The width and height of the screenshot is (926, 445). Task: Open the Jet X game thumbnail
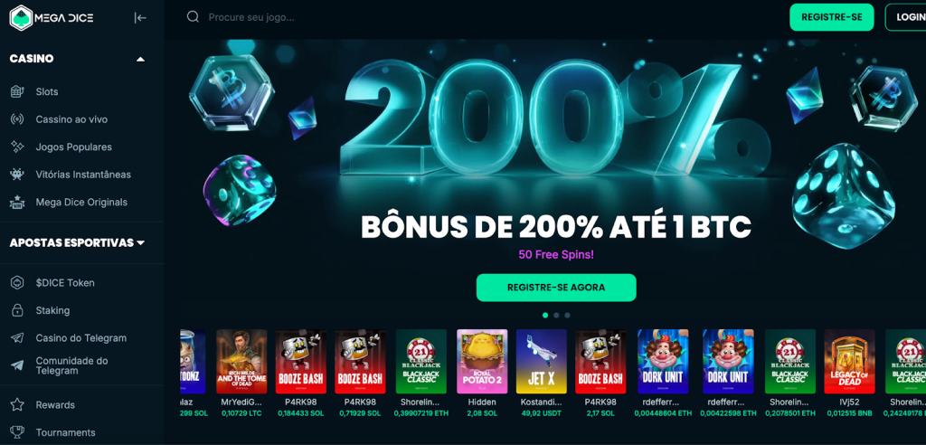point(542,362)
